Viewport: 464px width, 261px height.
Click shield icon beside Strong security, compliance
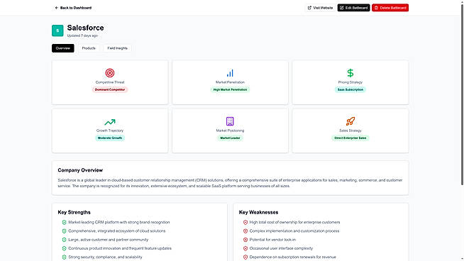click(64, 257)
